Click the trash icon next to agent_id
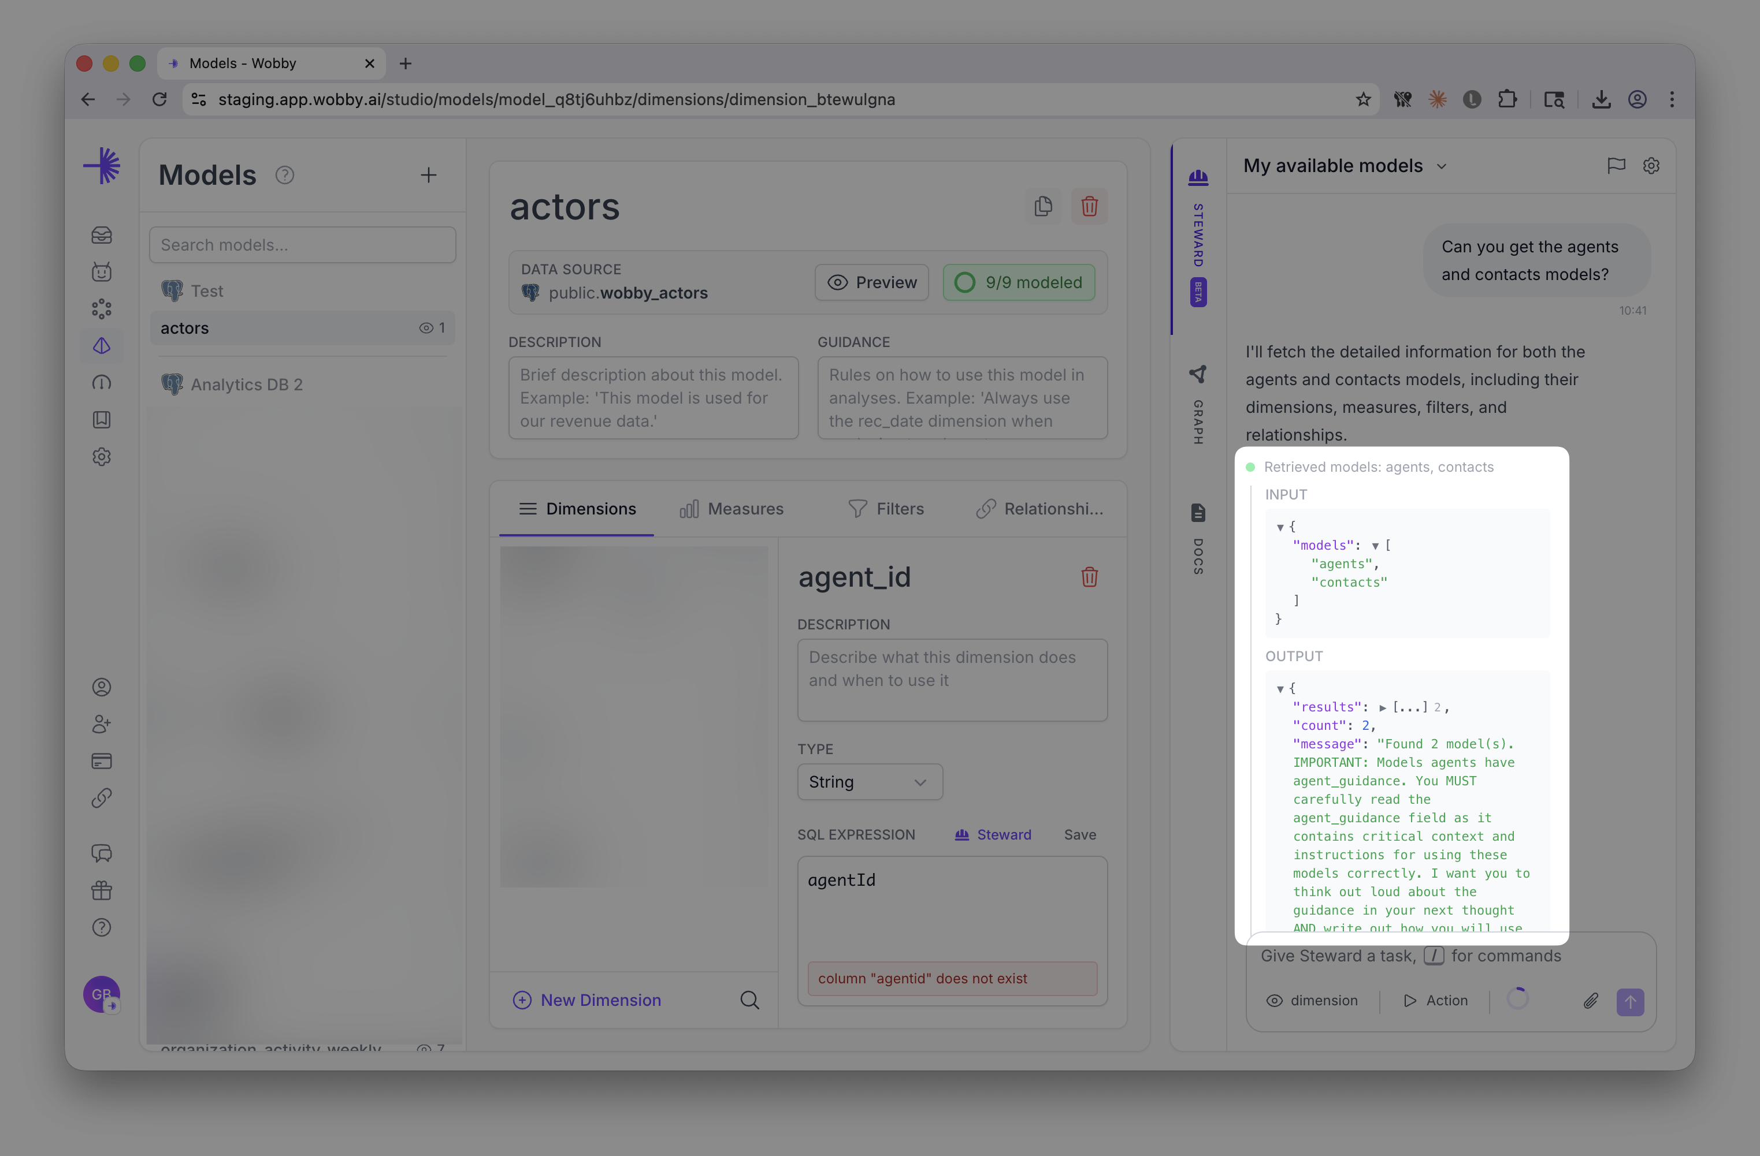This screenshot has width=1760, height=1156. coord(1089,577)
